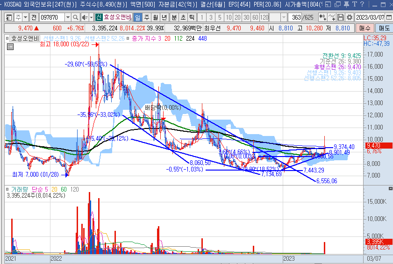This screenshot has width=393, height=264.
Task: Choose interval 60 button
Action: pos(255,17)
